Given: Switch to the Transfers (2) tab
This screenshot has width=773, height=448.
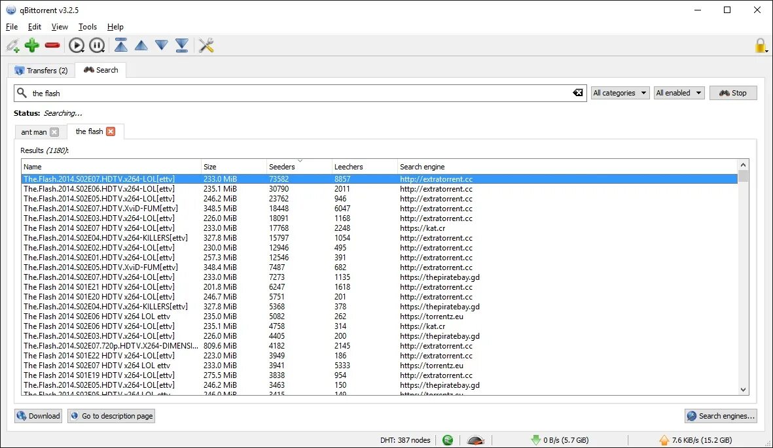Looking at the screenshot, I should pos(41,71).
